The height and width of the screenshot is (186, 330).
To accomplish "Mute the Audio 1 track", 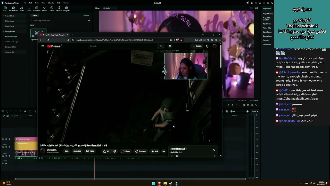I will (x=6, y=163).
